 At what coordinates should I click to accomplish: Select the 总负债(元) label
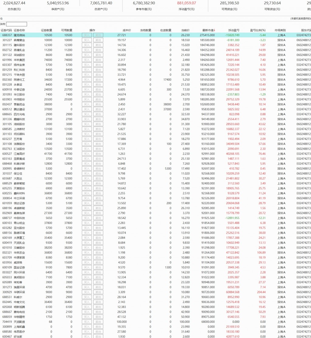pos(14,9)
